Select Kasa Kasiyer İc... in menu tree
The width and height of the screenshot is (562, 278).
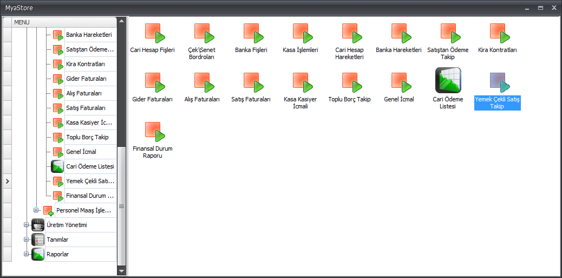pyautogui.click(x=90, y=122)
